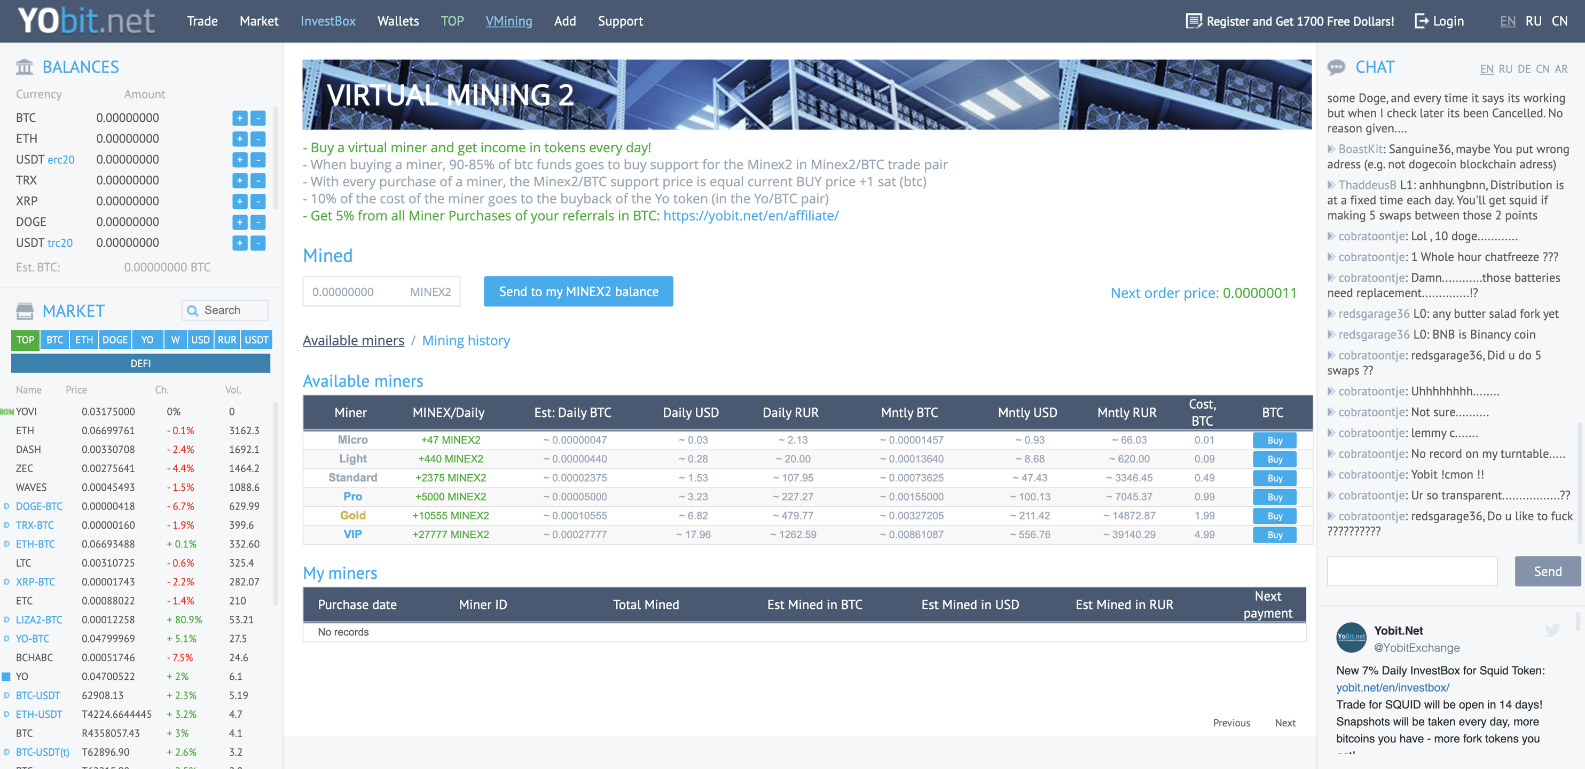Switch chat language to RU

pos(1505,69)
